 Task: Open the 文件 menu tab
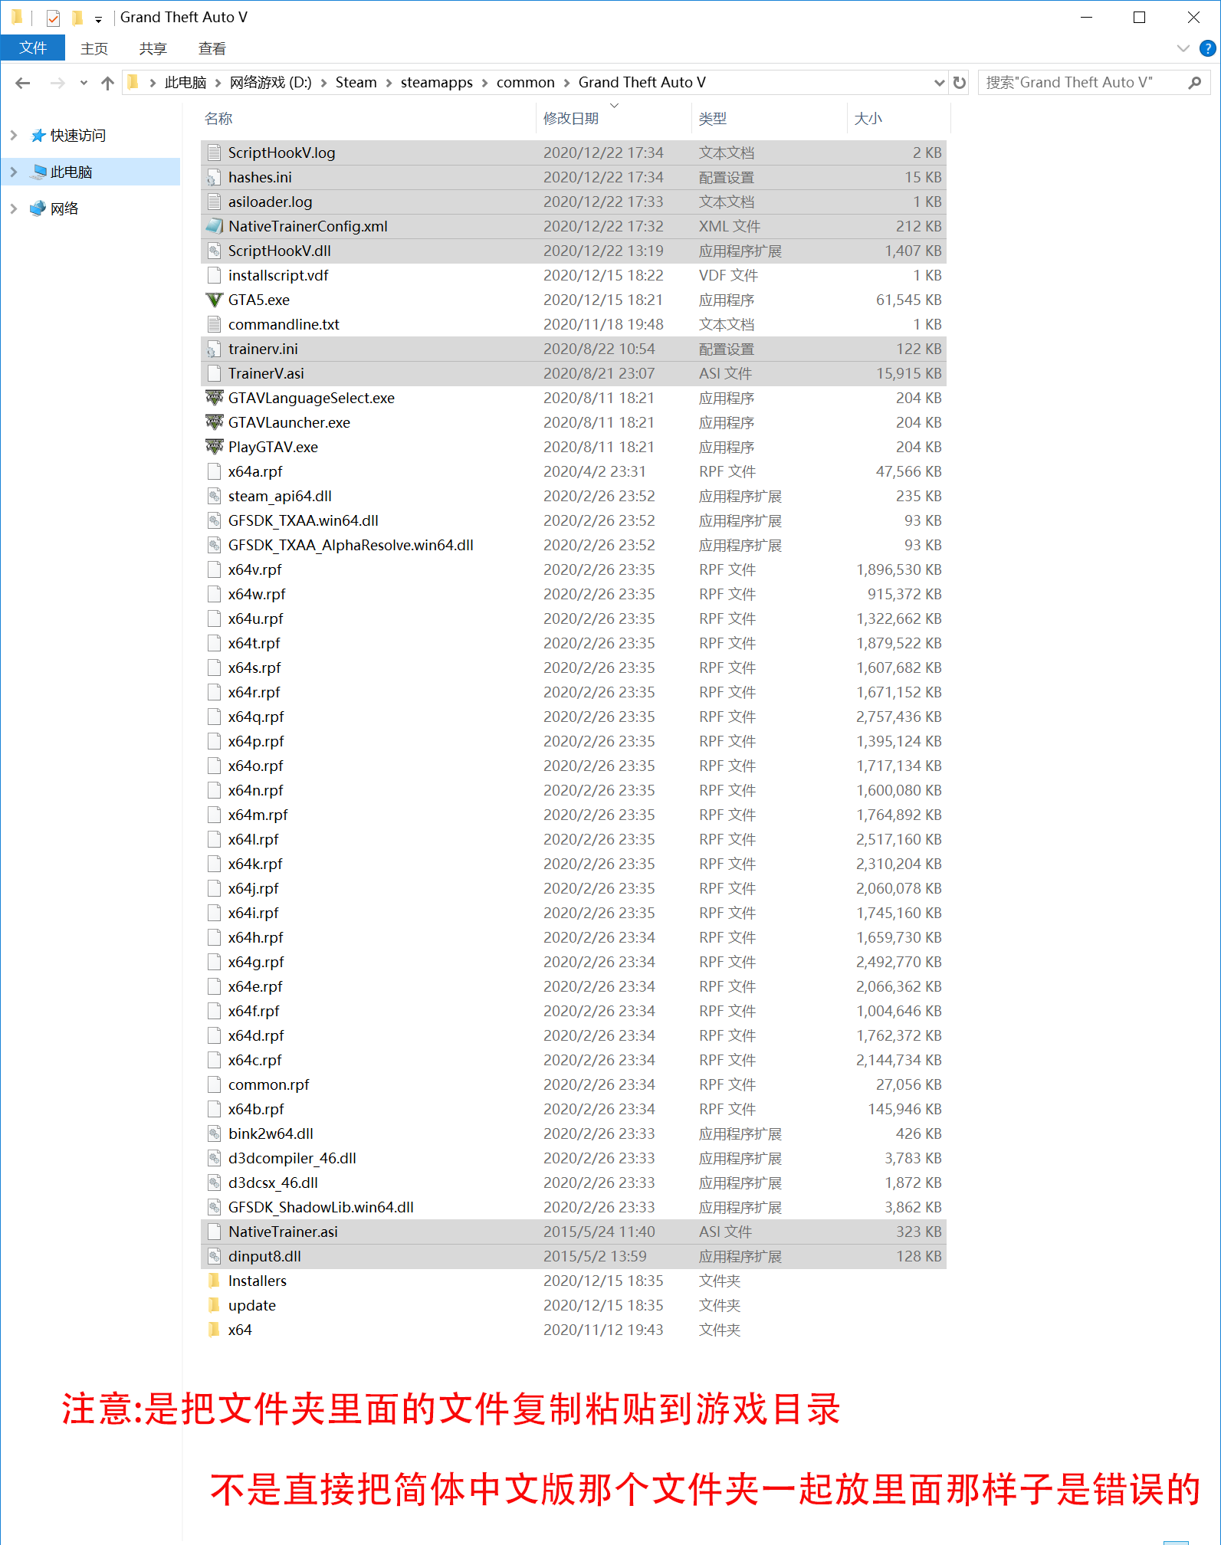click(x=33, y=48)
